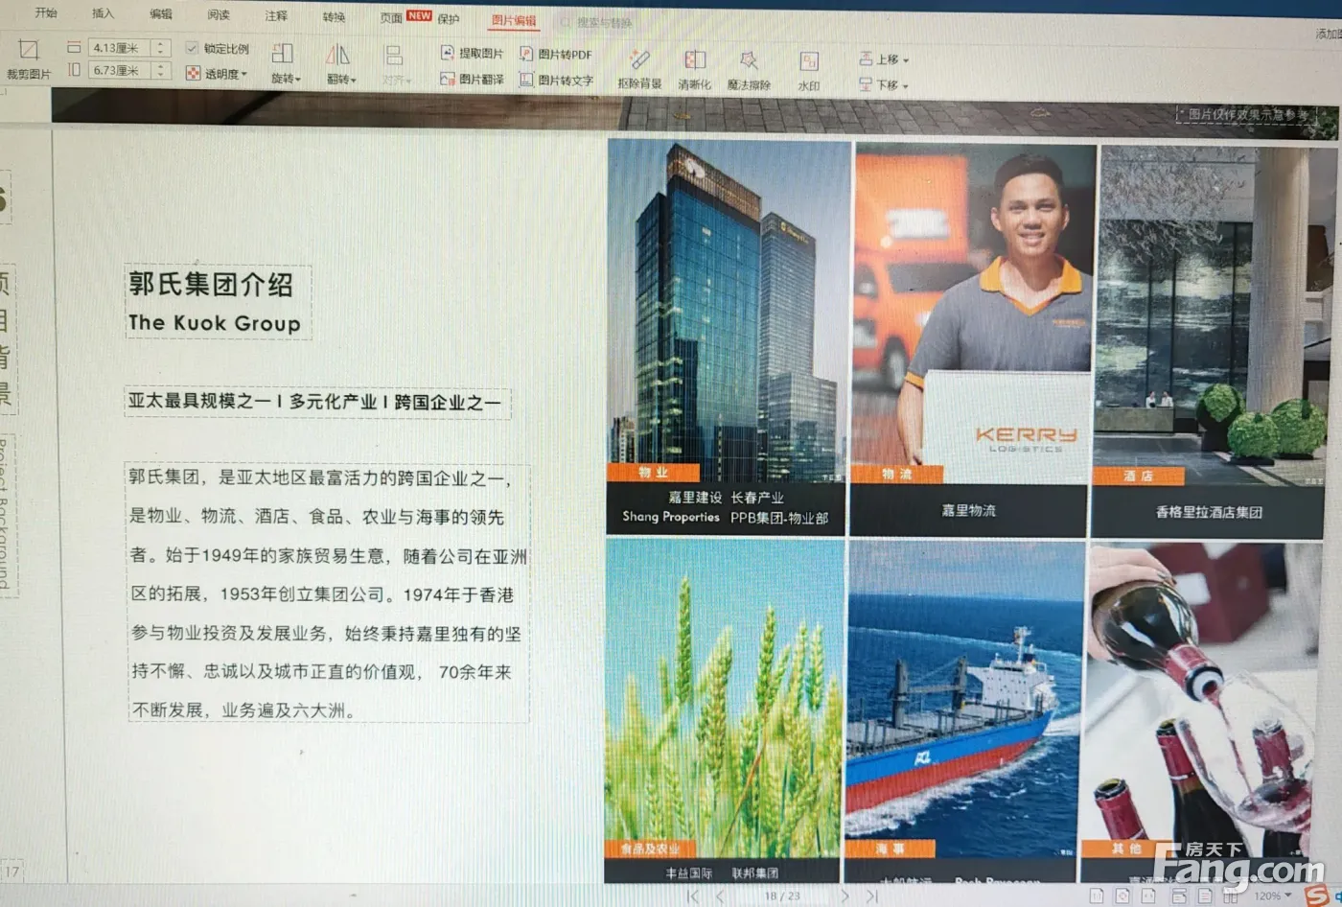Convert image to PDF (图片转PDF)
The image size is (1342, 907).
click(556, 55)
